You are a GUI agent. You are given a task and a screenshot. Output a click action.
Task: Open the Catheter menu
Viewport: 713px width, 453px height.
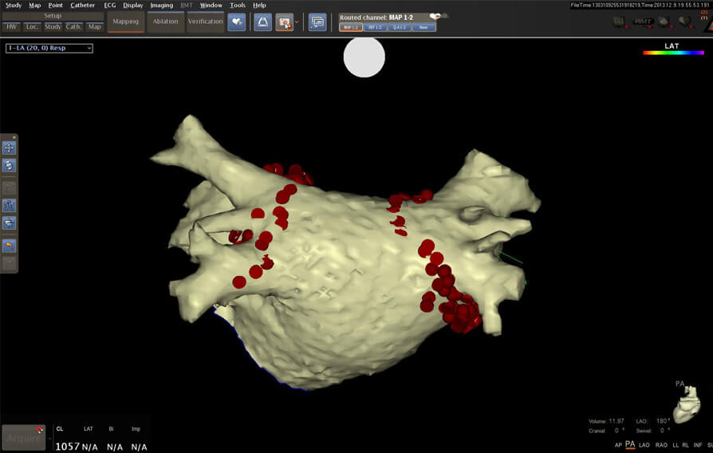pyautogui.click(x=82, y=5)
